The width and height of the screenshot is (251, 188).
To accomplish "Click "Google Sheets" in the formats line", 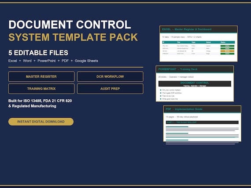I will coord(86,61).
